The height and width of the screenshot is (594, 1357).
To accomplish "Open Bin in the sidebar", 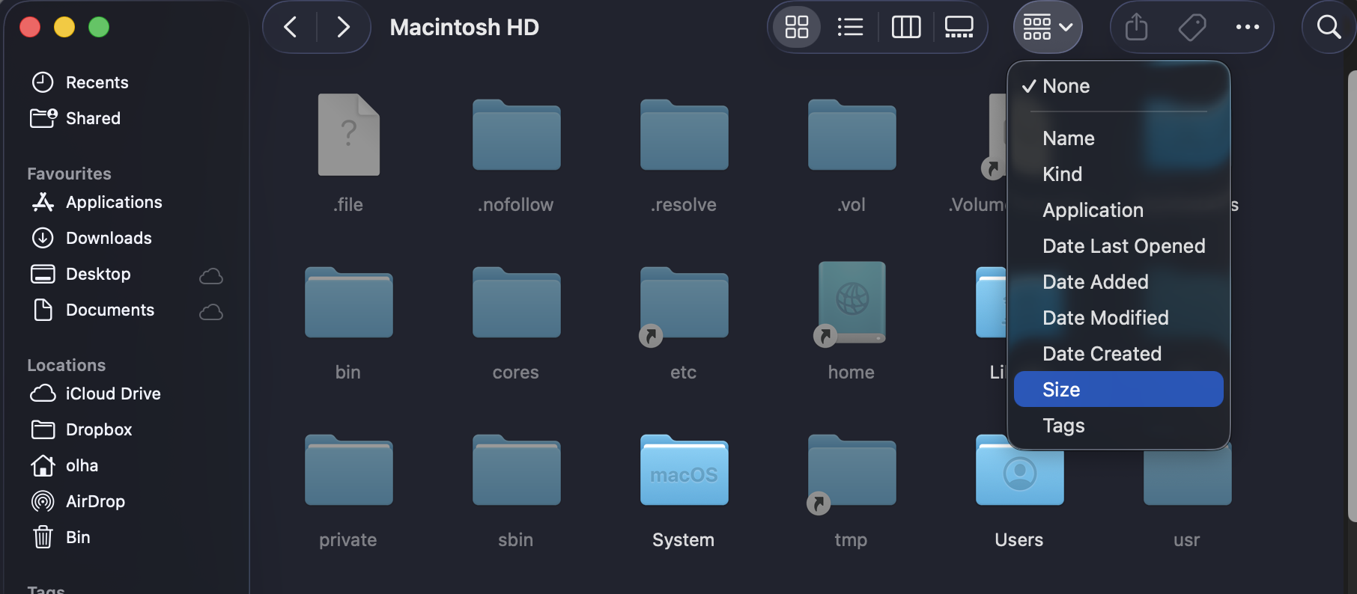I will (x=127, y=537).
